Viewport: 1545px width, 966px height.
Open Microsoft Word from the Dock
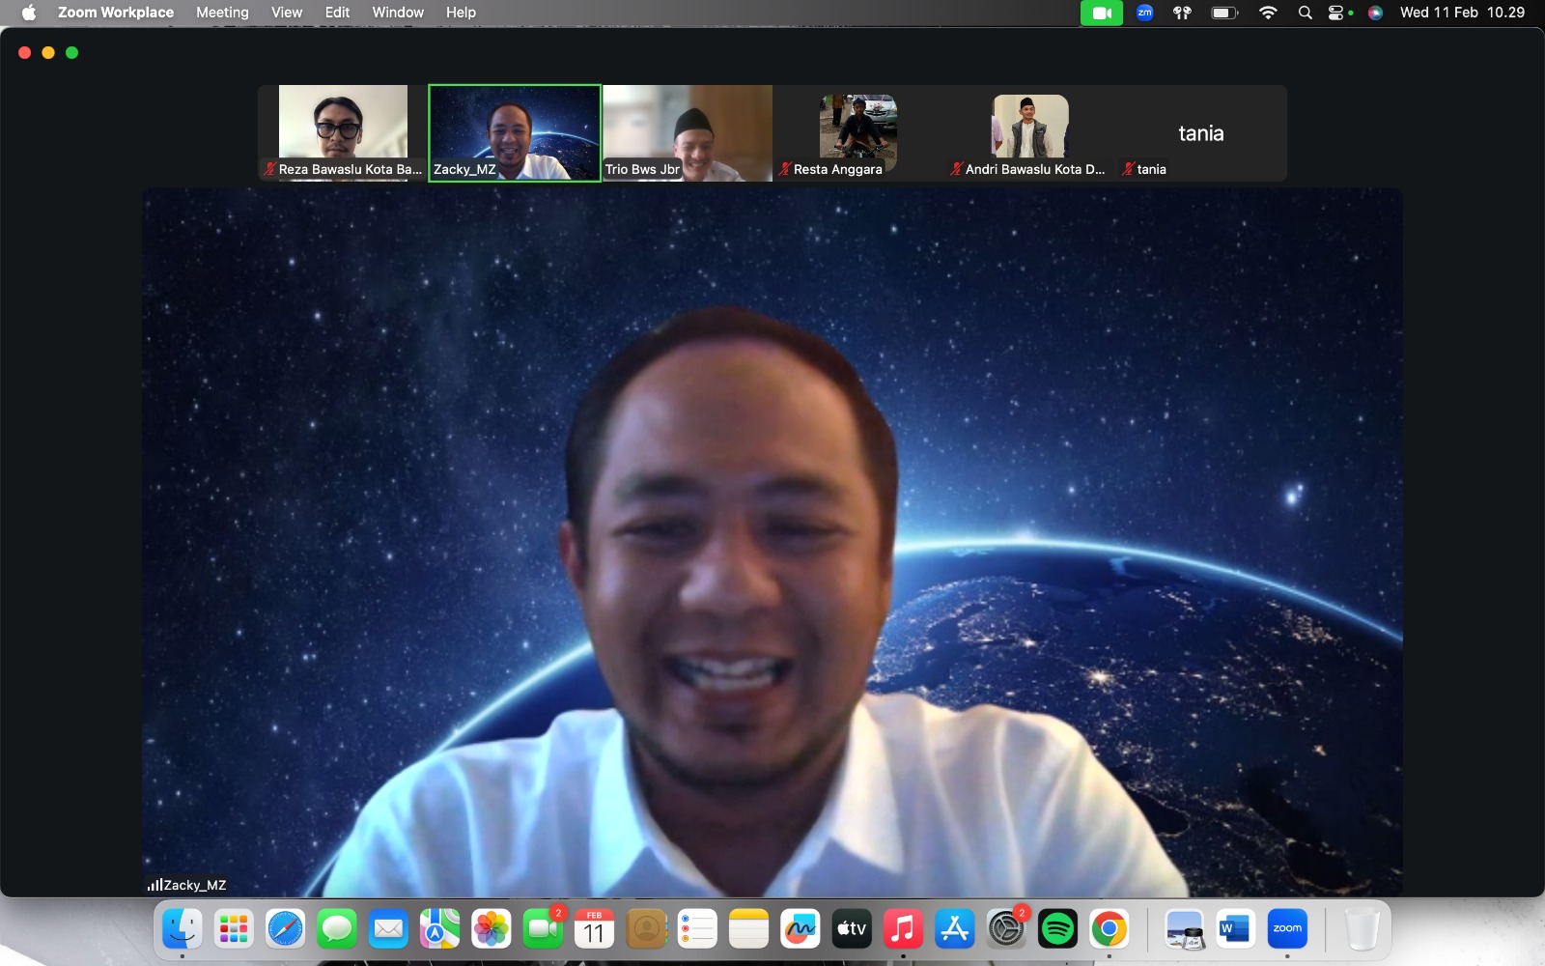[1236, 929]
